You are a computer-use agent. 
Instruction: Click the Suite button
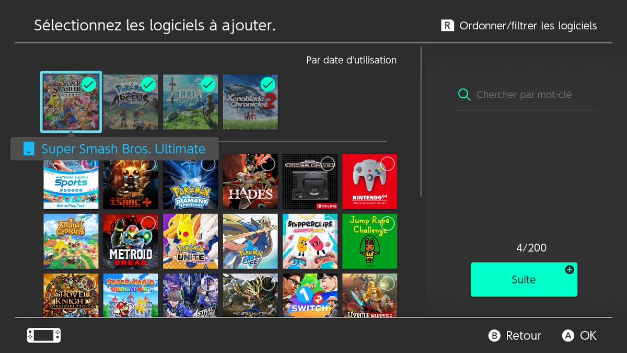click(524, 279)
